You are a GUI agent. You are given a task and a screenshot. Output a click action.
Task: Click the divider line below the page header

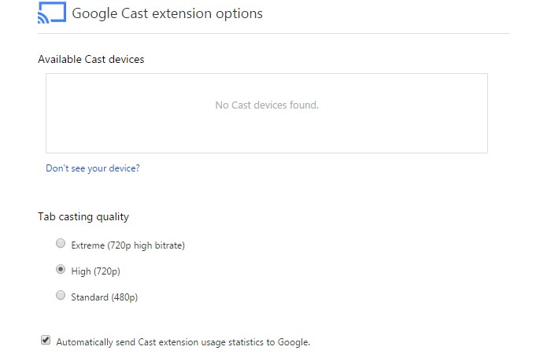click(274, 34)
